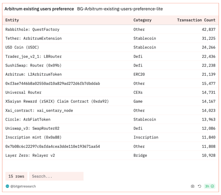This screenshot has height=195, width=221.
Task: Click the Layer Zero: Relayer v2 cell
Action: [30, 155]
